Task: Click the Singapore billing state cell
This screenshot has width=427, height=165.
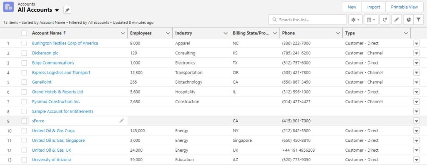Action: (242, 140)
